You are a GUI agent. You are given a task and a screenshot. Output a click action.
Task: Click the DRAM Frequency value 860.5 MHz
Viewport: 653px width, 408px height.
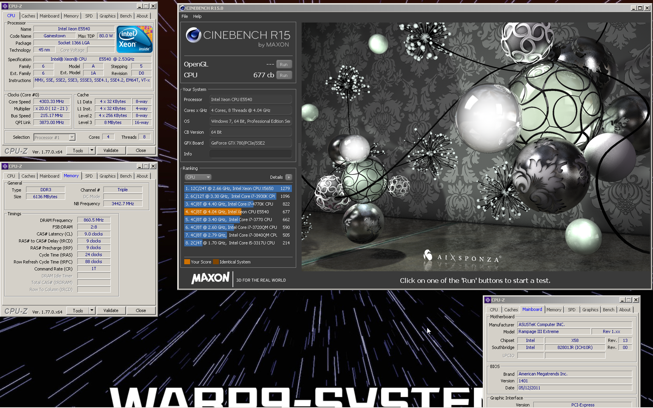point(94,220)
